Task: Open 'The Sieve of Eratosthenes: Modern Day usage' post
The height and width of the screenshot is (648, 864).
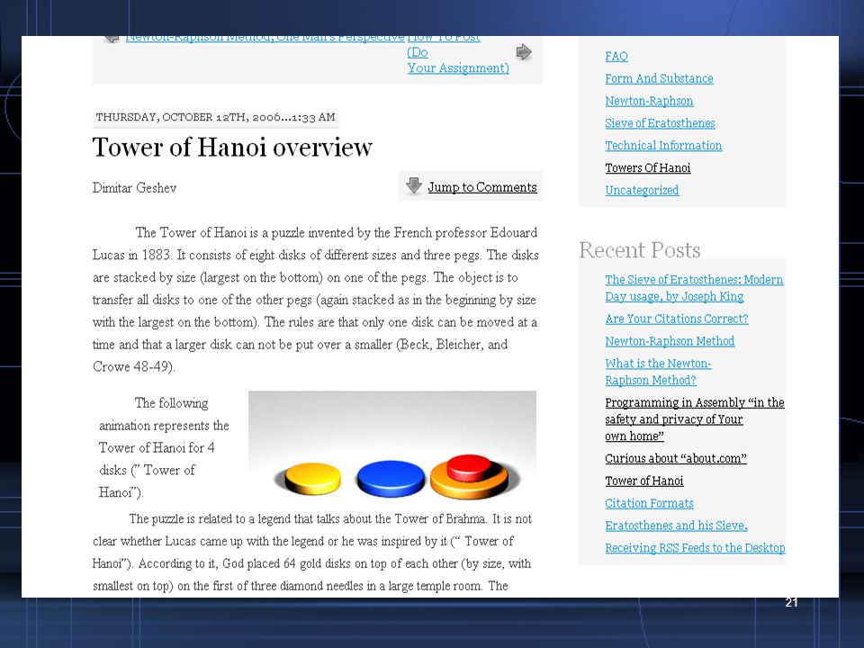Action: pyautogui.click(x=694, y=288)
